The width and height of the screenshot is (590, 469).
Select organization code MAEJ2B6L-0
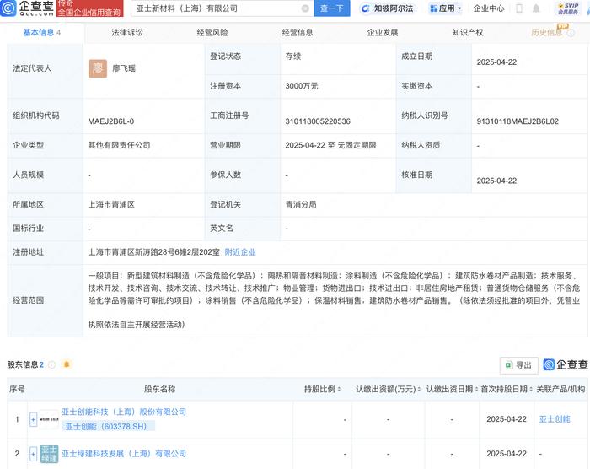pyautogui.click(x=111, y=121)
